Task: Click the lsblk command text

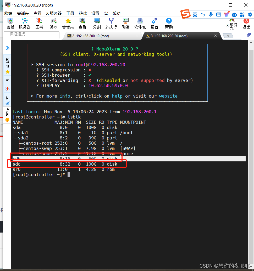Action: [x=74, y=117]
